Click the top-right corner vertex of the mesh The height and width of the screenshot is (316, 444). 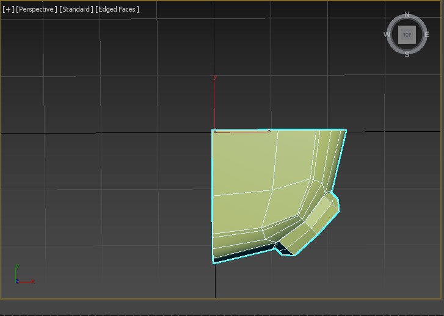tap(346, 130)
